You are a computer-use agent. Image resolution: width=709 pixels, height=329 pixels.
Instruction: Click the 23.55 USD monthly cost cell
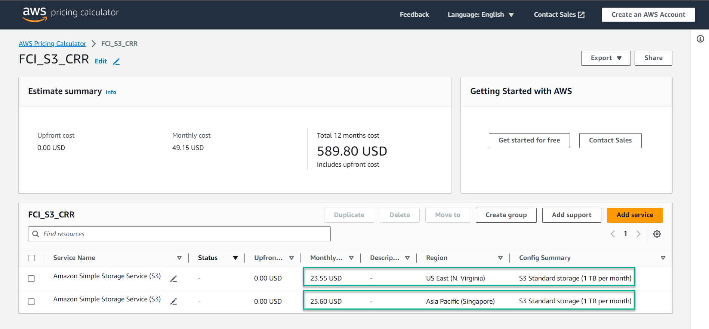tap(326, 278)
